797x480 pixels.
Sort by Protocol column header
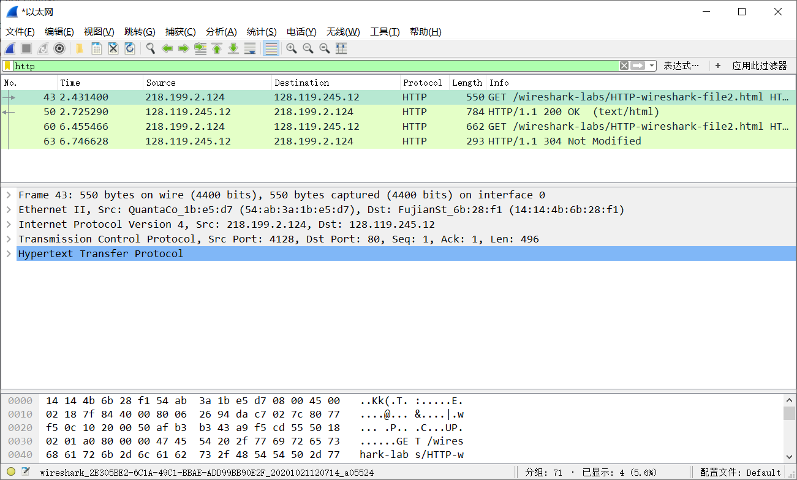[425, 83]
